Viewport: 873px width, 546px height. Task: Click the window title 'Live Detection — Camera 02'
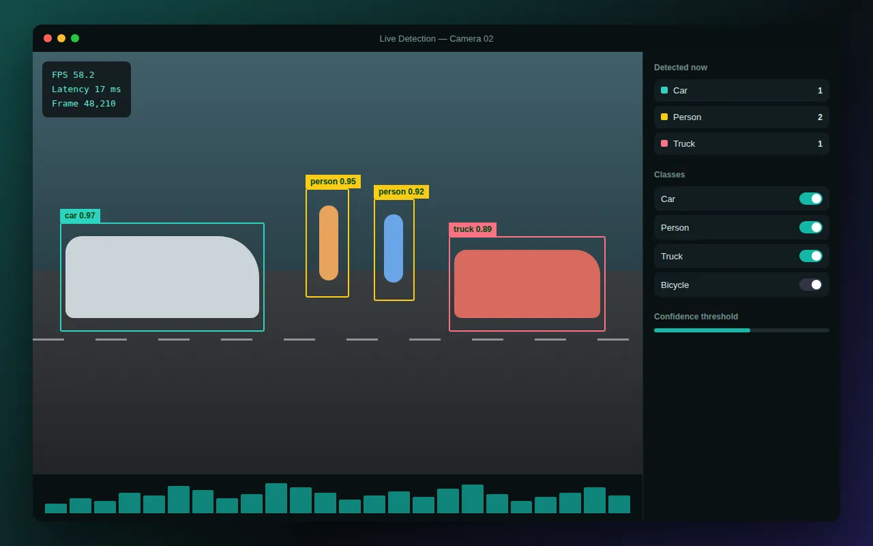pyautogui.click(x=436, y=39)
